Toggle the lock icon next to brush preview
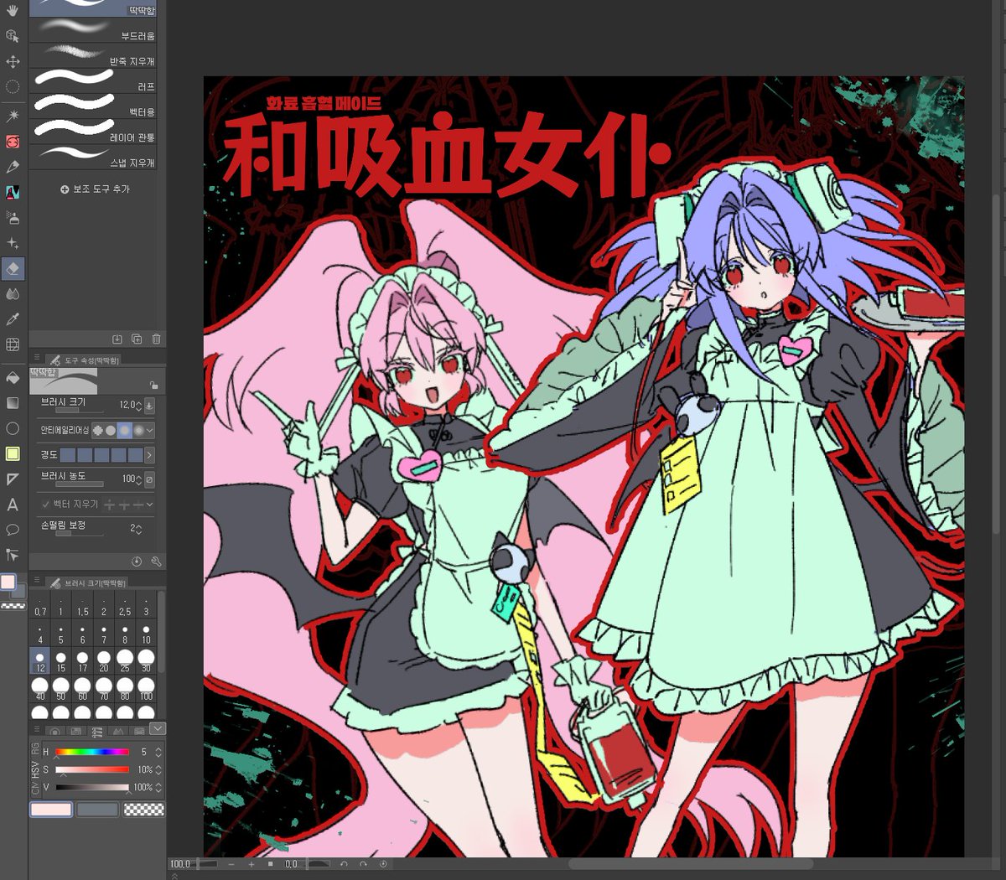This screenshot has height=880, width=1006. tap(153, 386)
